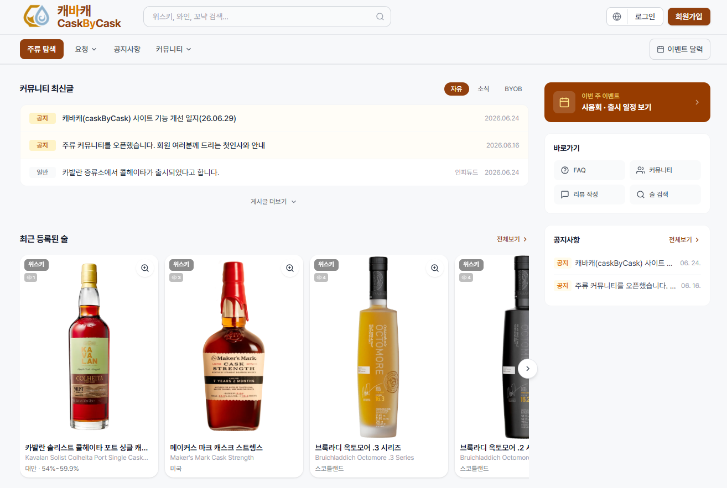The height and width of the screenshot is (488, 727).
Task: Open the 술 검색 shortcut
Action: tap(665, 195)
